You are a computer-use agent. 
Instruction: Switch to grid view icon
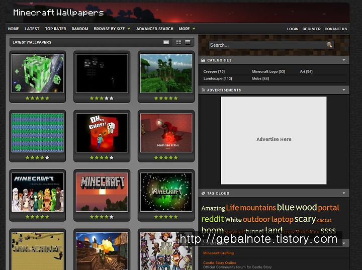click(x=178, y=42)
